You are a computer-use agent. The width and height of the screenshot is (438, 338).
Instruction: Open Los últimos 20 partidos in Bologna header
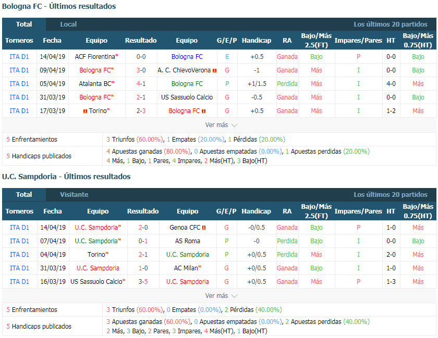pyautogui.click(x=390, y=24)
